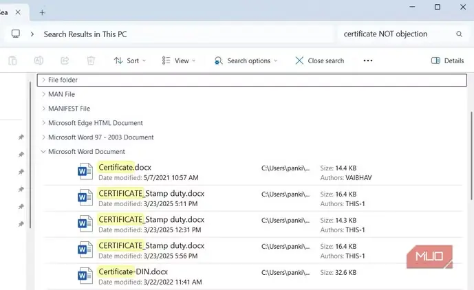This screenshot has width=474, height=290.
Task: Click Close search button
Action: (x=319, y=60)
